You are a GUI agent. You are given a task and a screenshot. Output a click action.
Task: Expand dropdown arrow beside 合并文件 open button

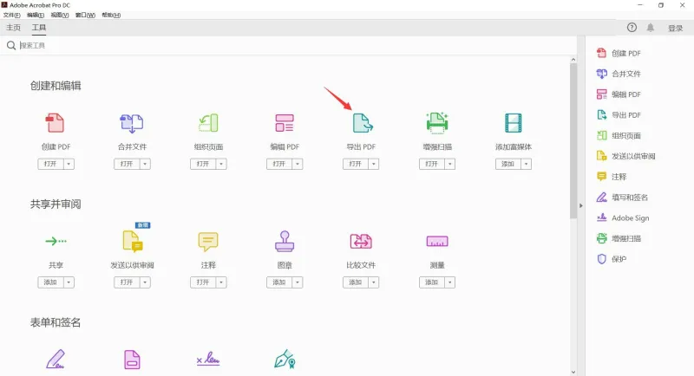[x=145, y=164]
